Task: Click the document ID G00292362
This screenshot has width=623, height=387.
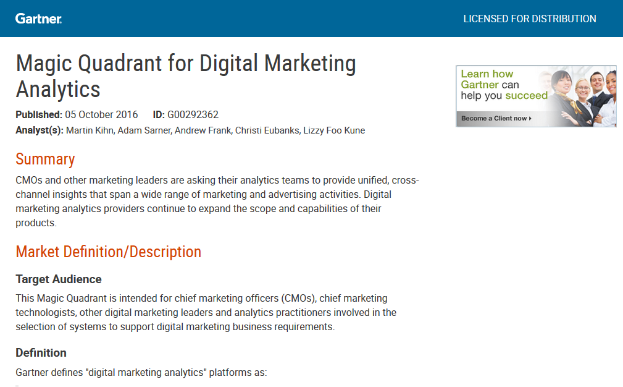Action: pos(193,114)
